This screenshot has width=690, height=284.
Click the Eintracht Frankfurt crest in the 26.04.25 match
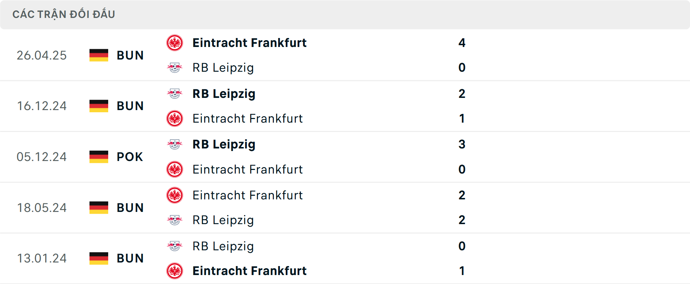point(175,43)
